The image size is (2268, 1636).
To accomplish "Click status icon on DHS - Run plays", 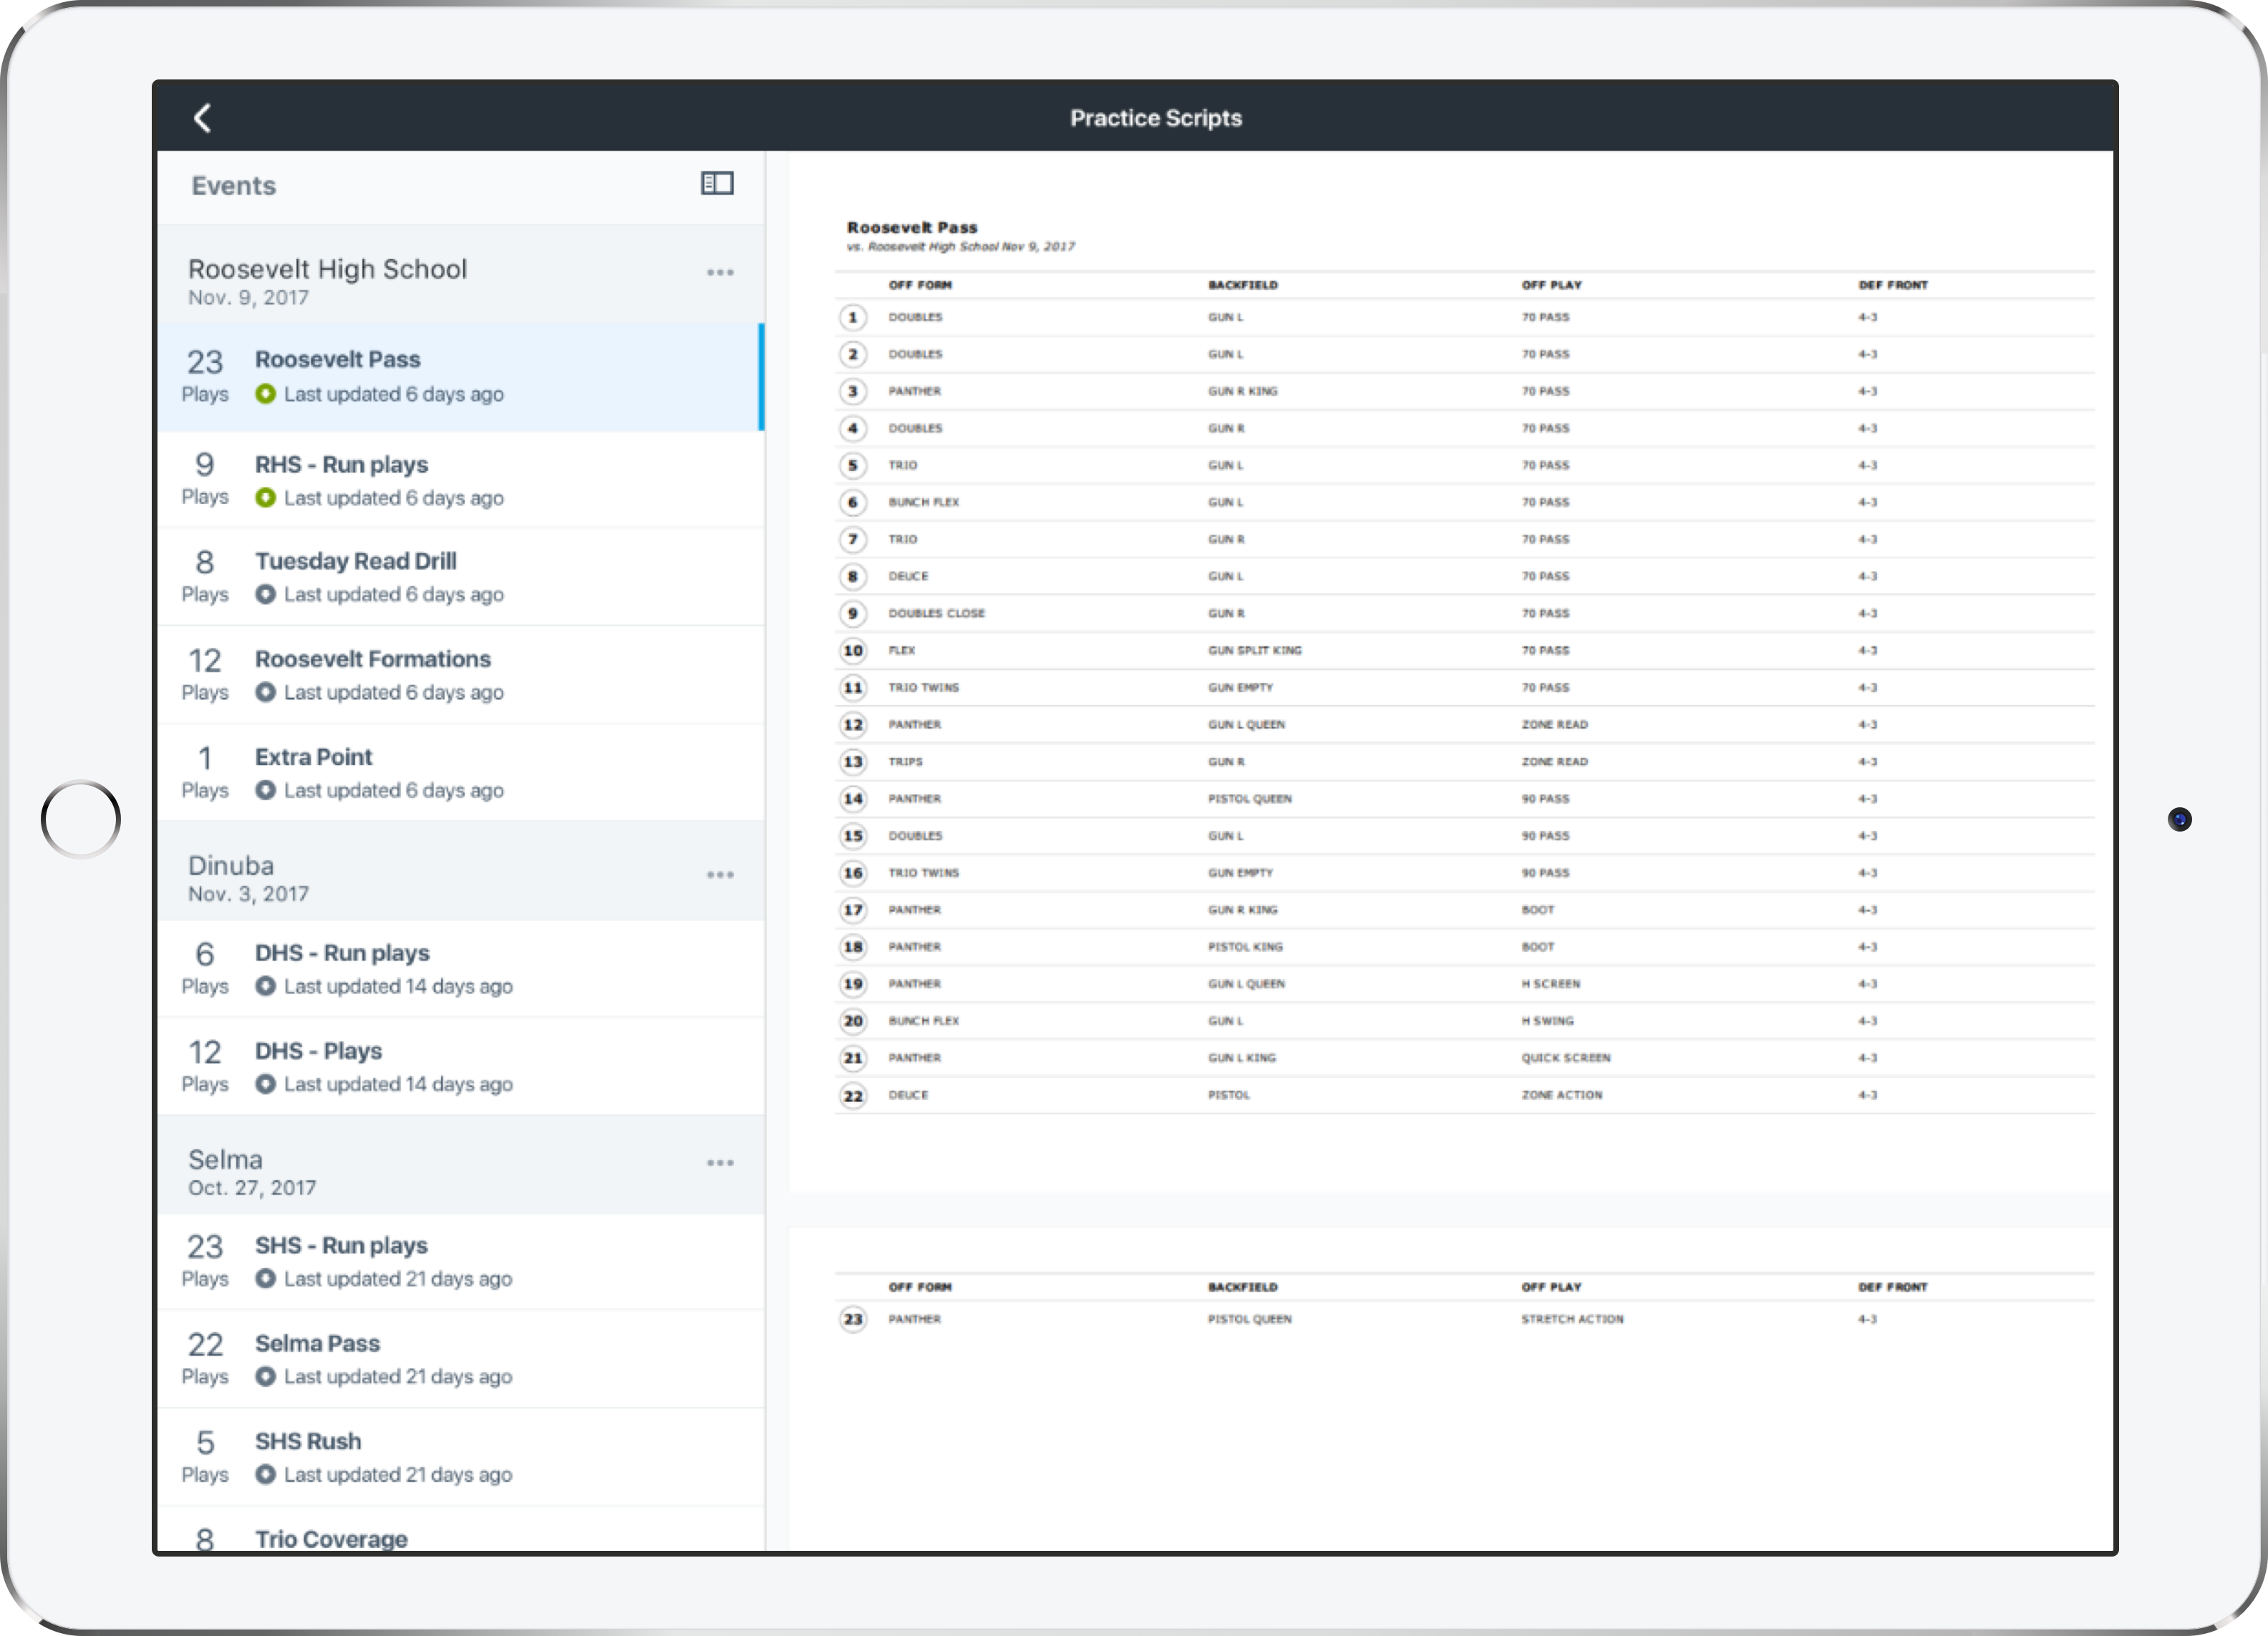I will (265, 986).
